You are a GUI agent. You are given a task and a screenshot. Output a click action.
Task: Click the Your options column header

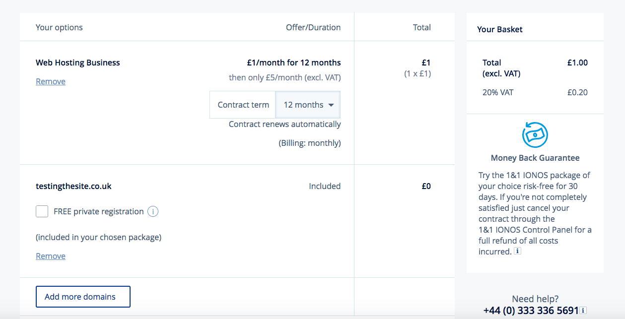tap(59, 27)
